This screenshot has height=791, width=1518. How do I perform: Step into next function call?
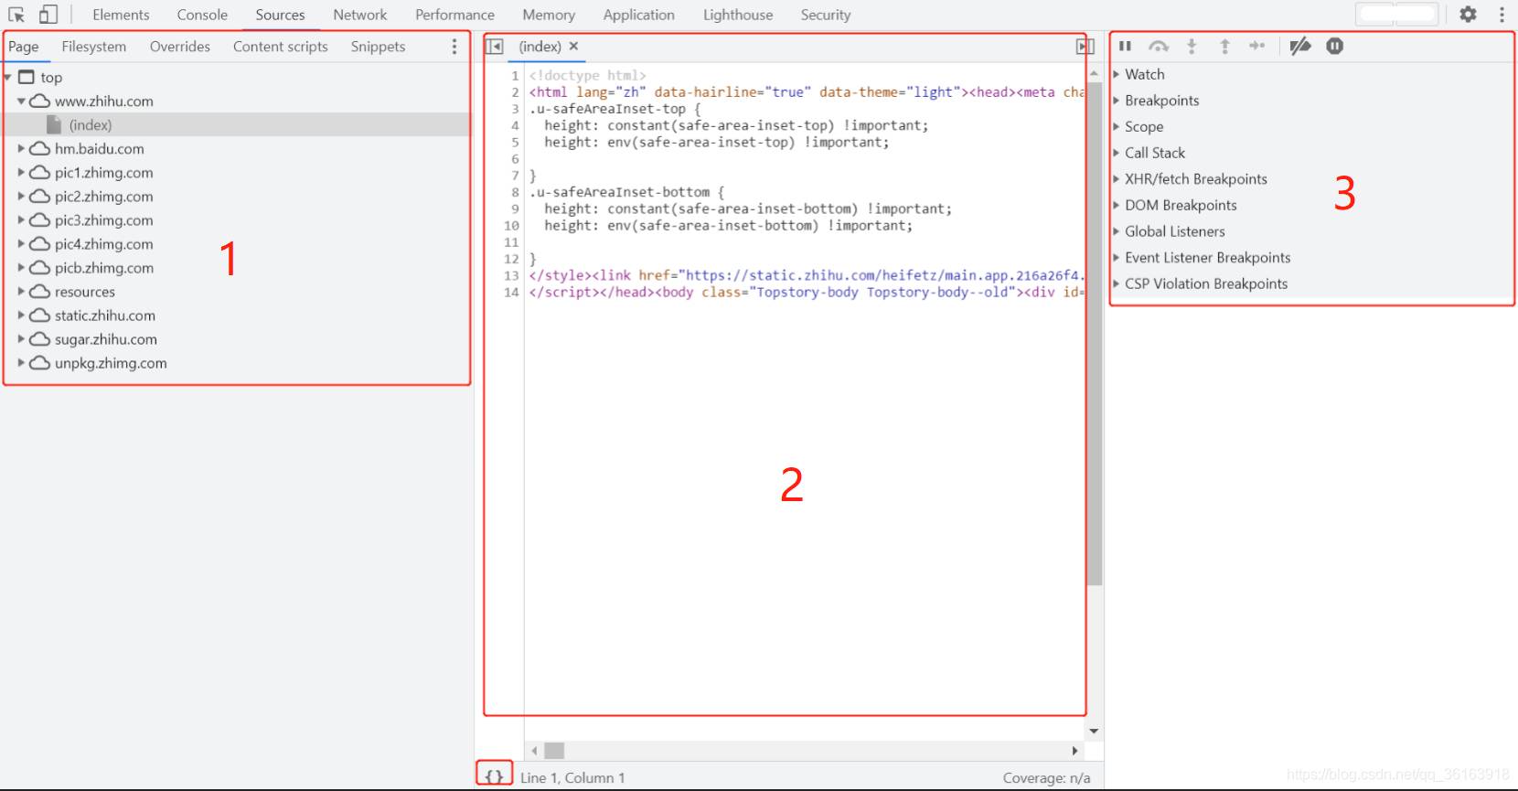point(1192,47)
